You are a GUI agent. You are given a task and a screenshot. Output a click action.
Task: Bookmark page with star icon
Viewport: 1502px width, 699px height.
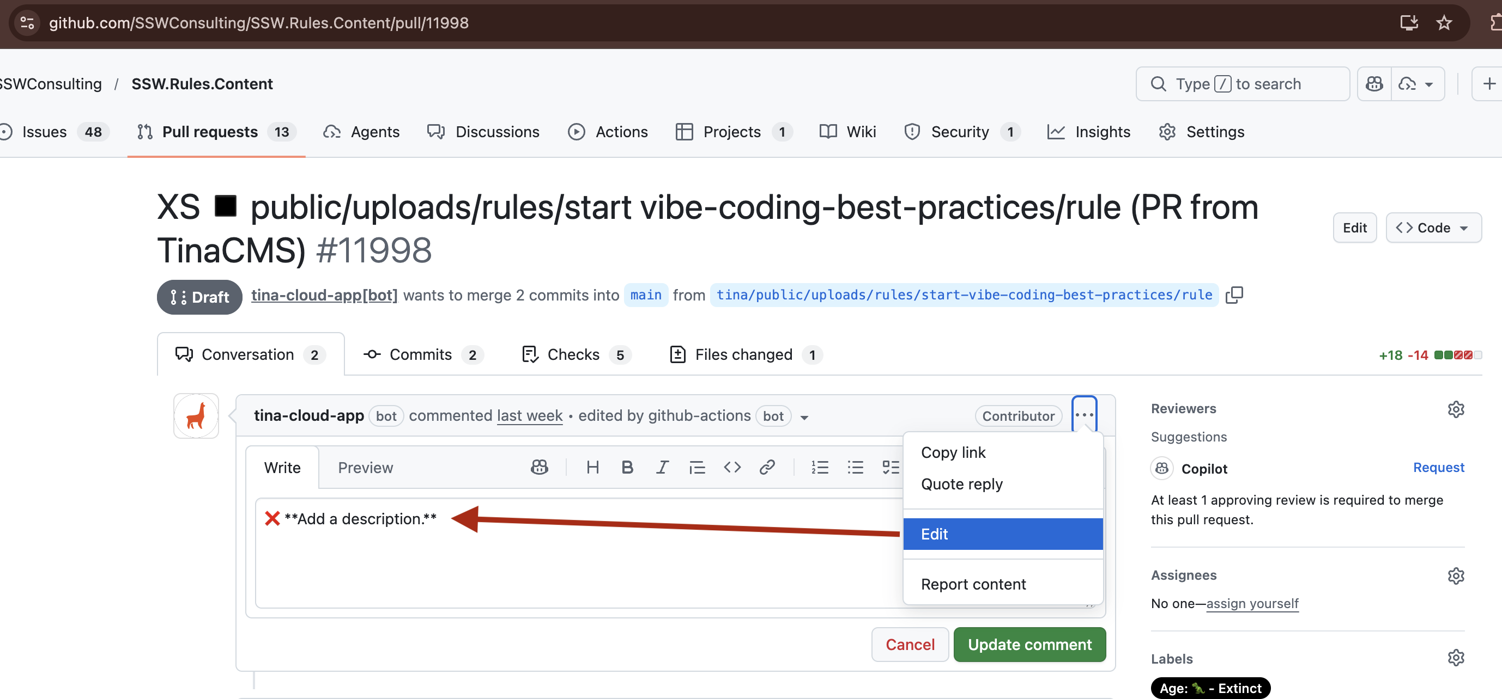[1444, 23]
